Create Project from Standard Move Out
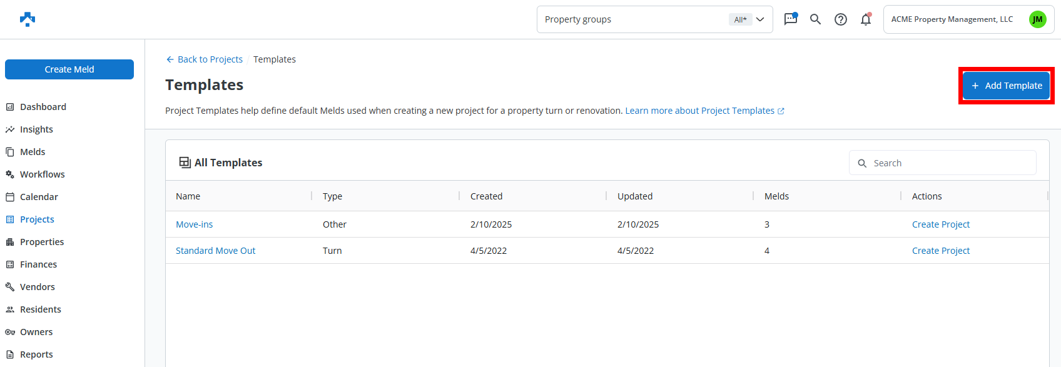Screen dimensions: 1061x367 pyautogui.click(x=940, y=251)
